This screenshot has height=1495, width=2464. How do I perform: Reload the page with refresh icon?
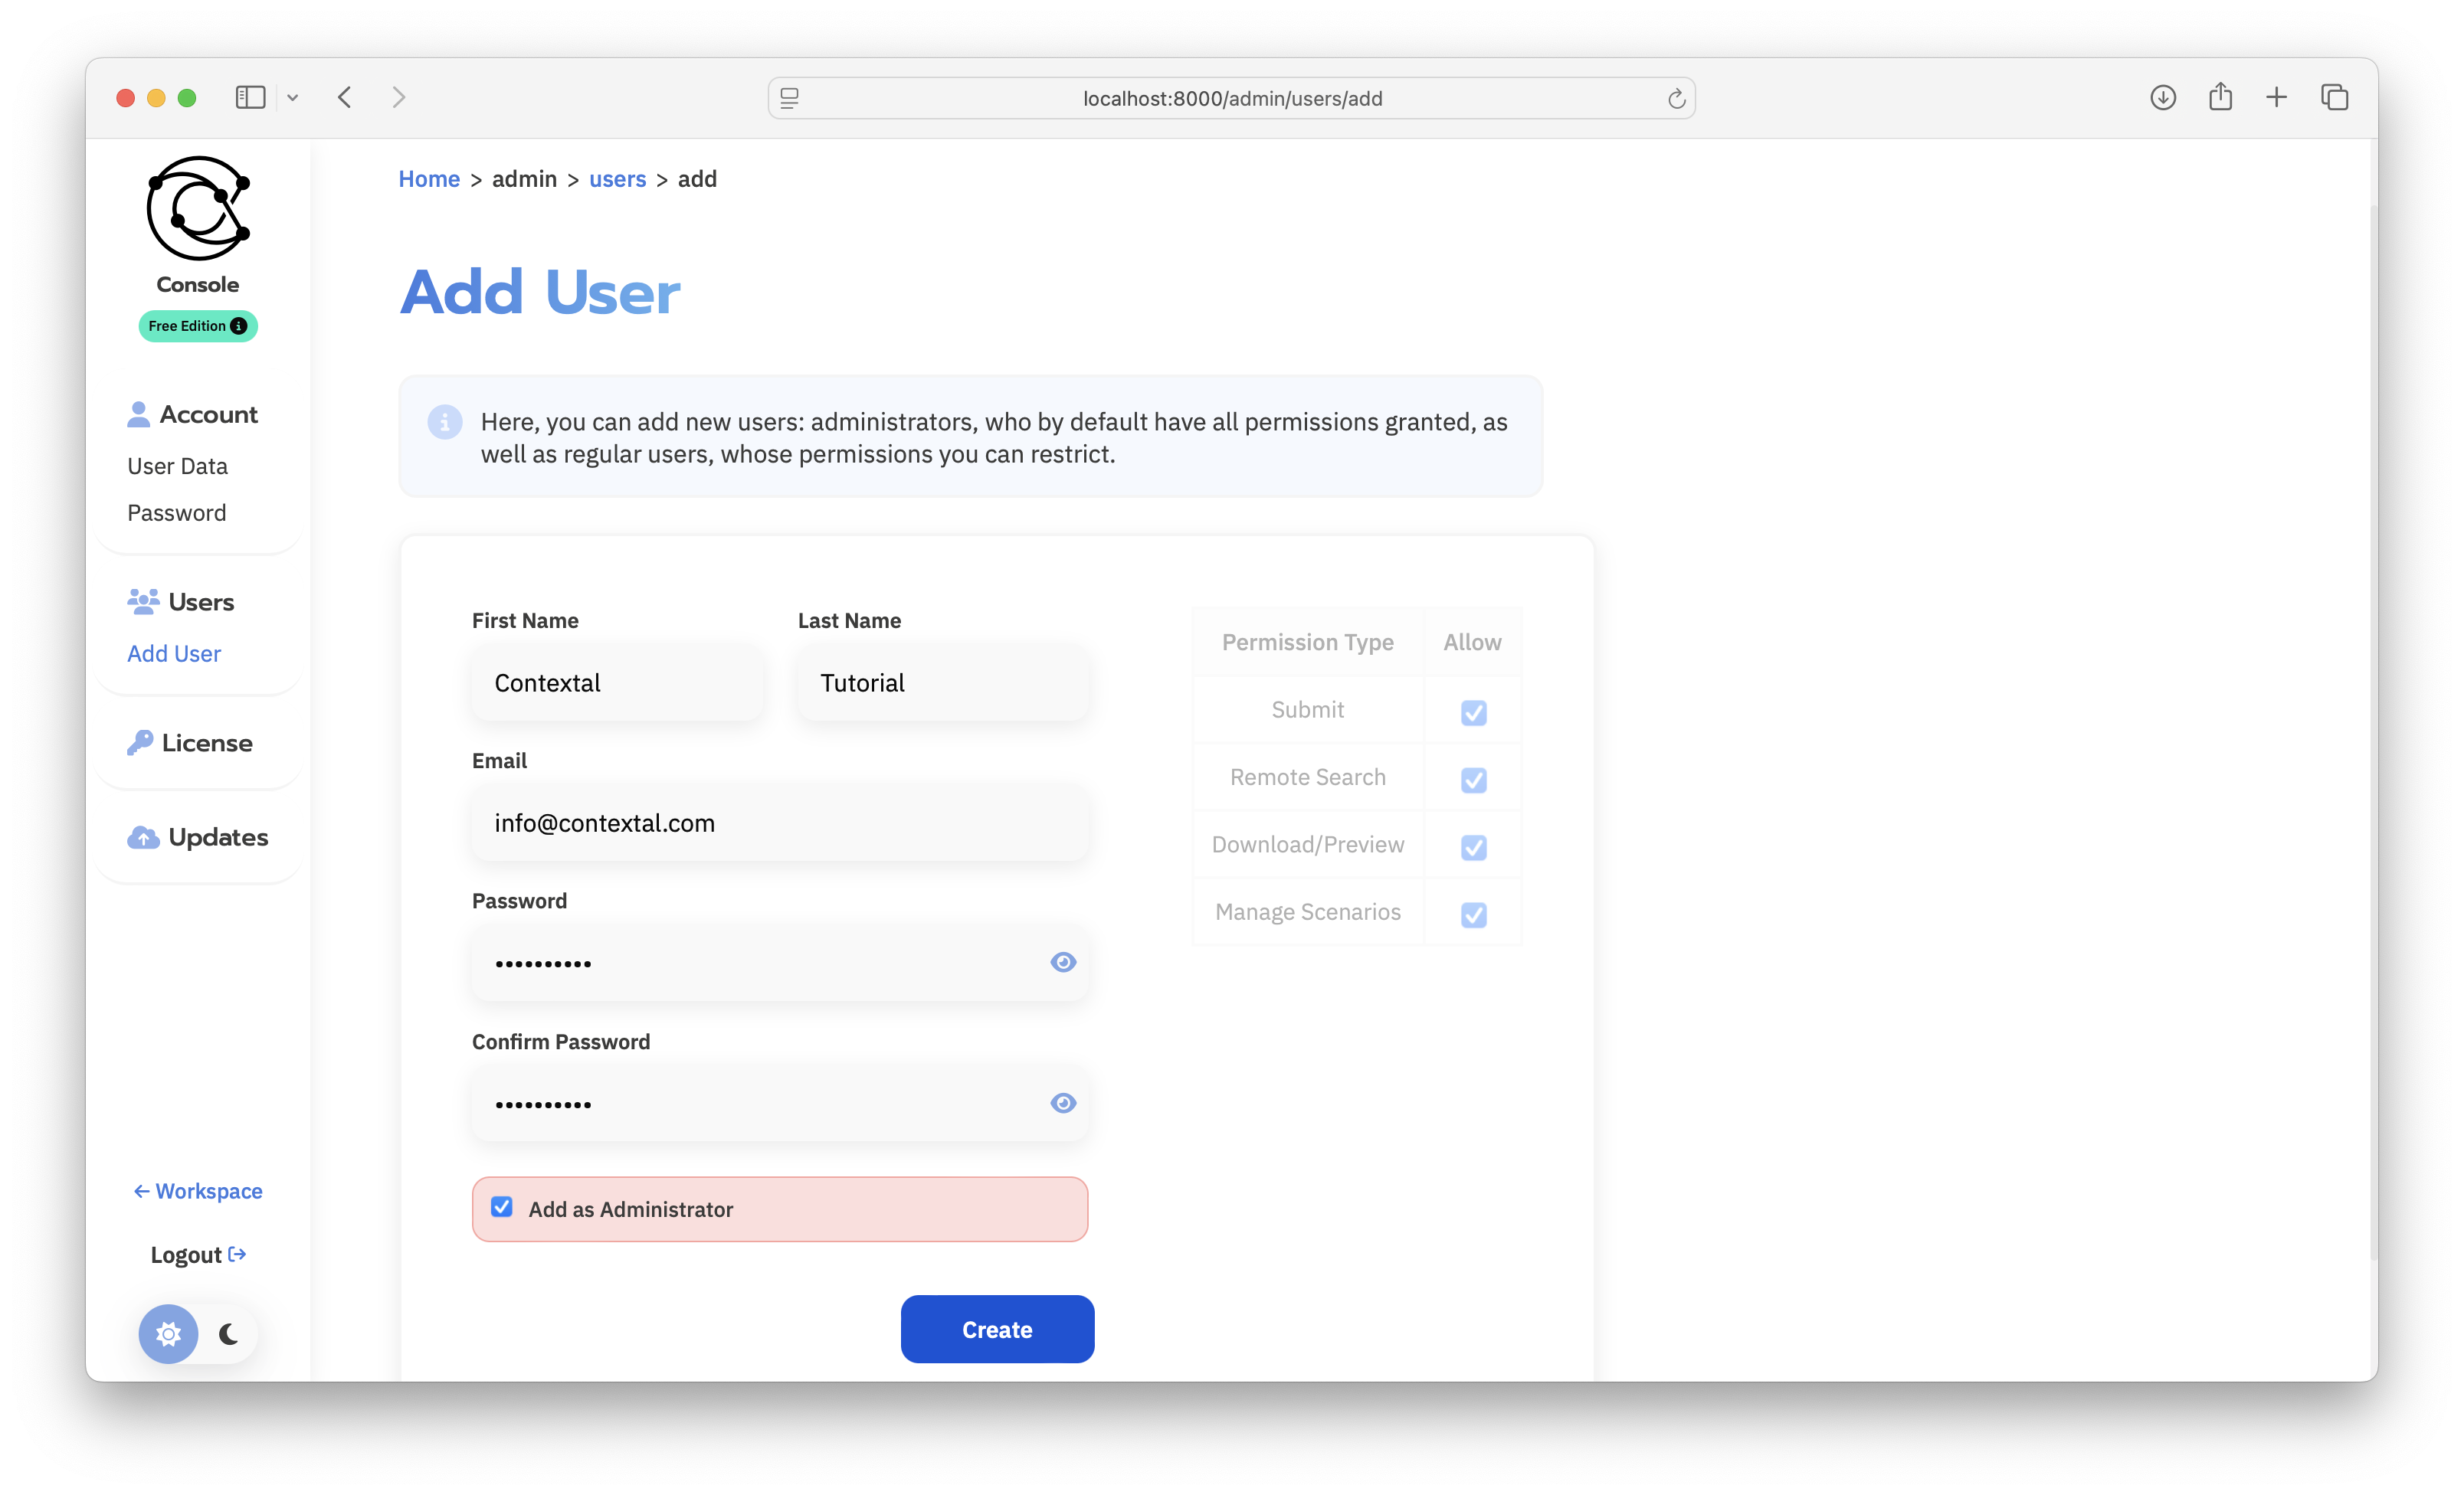click(1676, 98)
